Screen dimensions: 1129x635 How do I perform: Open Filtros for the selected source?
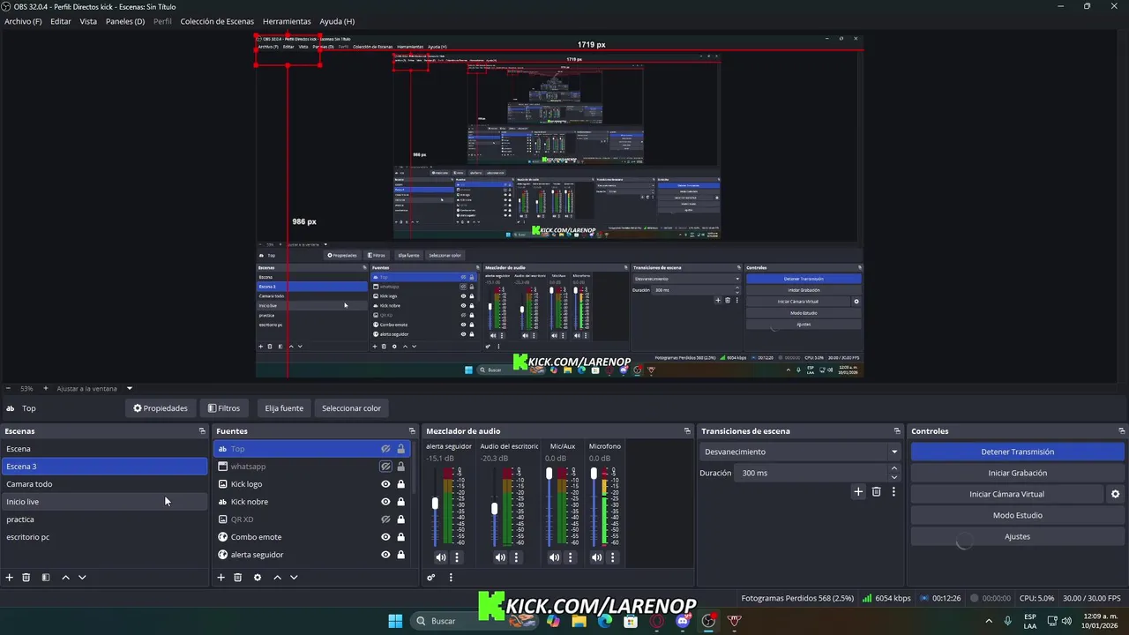point(224,408)
